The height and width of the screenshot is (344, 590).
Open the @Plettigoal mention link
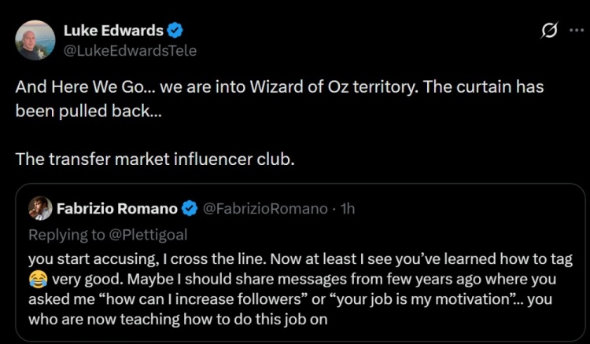pos(148,235)
